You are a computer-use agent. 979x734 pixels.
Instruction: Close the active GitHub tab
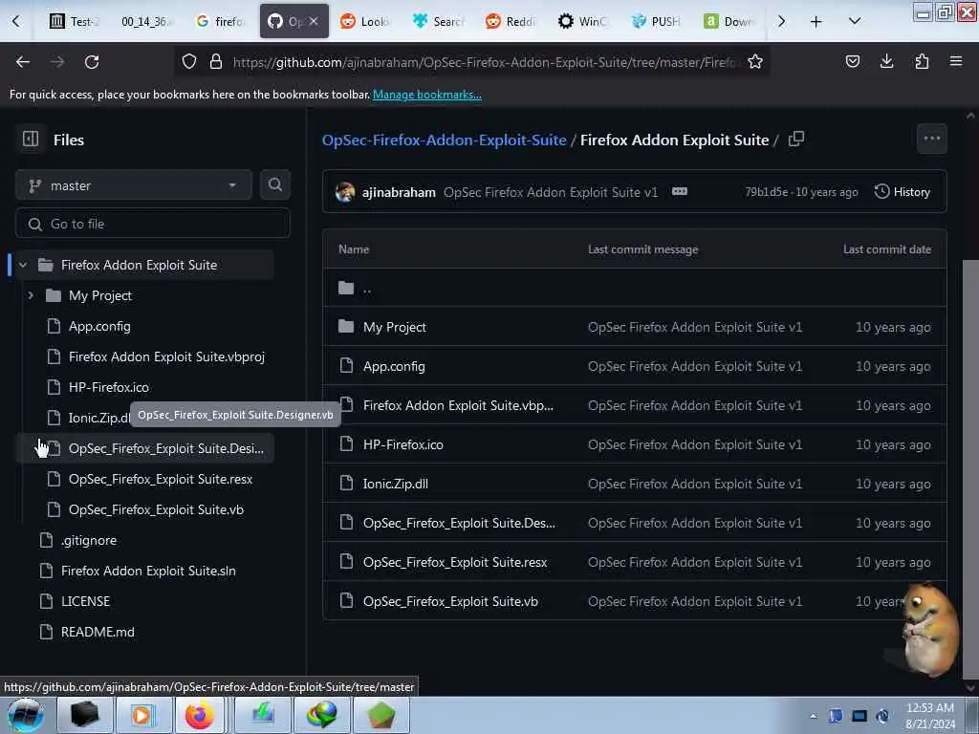[x=314, y=21]
